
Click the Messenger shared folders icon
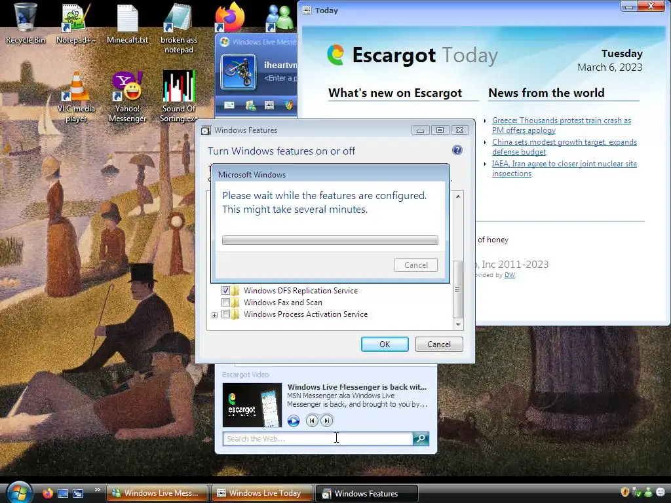[x=250, y=105]
